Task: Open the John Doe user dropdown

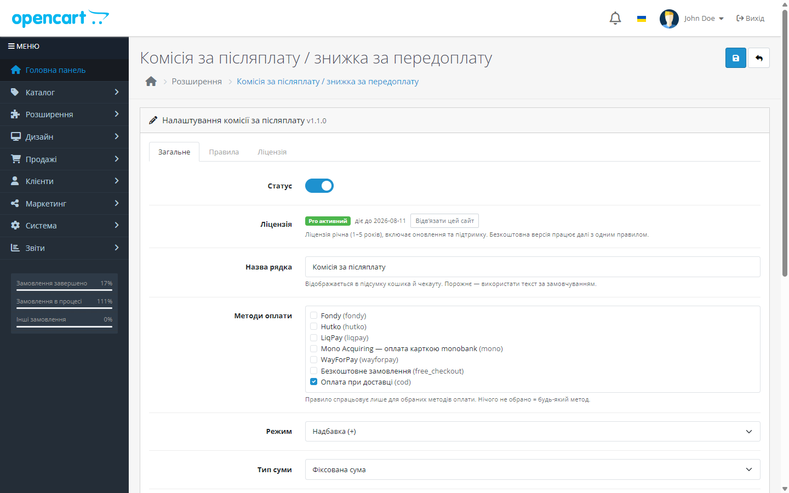Action: click(x=704, y=19)
